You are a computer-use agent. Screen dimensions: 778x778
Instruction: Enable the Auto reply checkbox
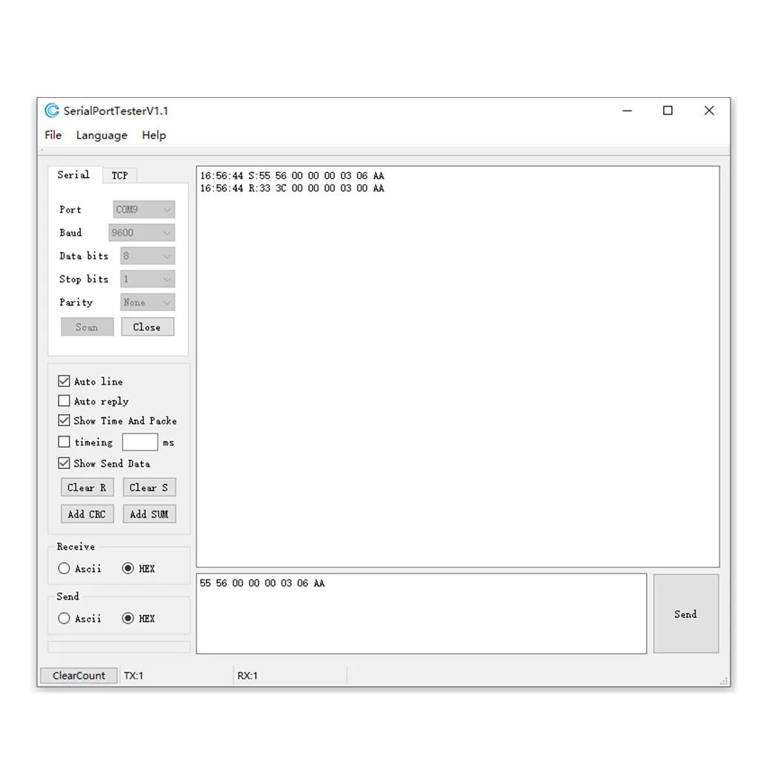point(64,400)
